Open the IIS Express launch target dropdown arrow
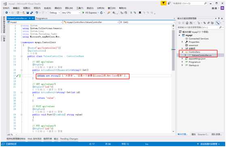The image size is (226, 147). pos(98,13)
